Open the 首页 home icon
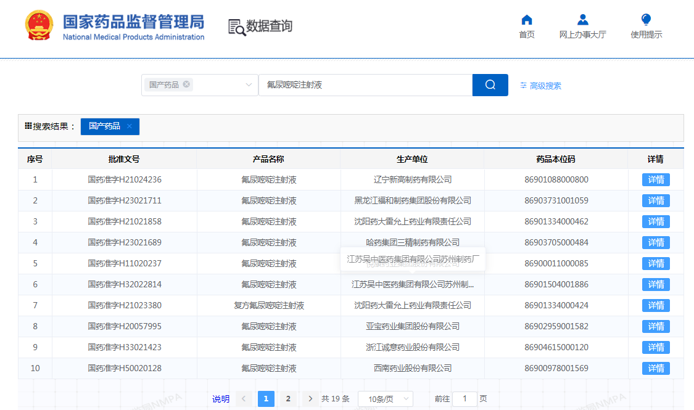 (526, 20)
